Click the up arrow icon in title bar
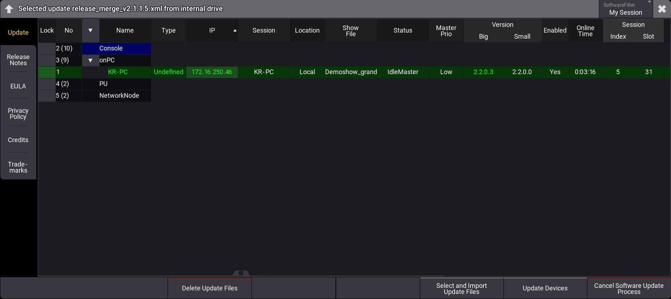The width and height of the screenshot is (671, 299). point(9,9)
